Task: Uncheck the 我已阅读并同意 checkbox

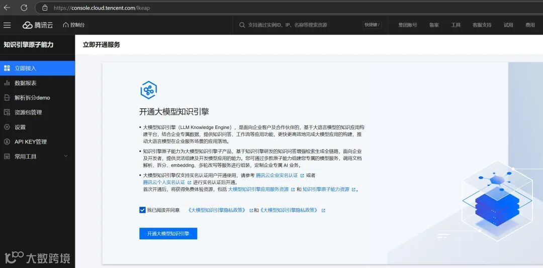Action: [142, 210]
